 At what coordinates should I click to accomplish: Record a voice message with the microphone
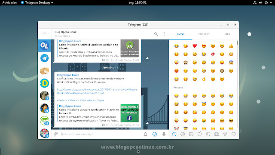point(164,134)
